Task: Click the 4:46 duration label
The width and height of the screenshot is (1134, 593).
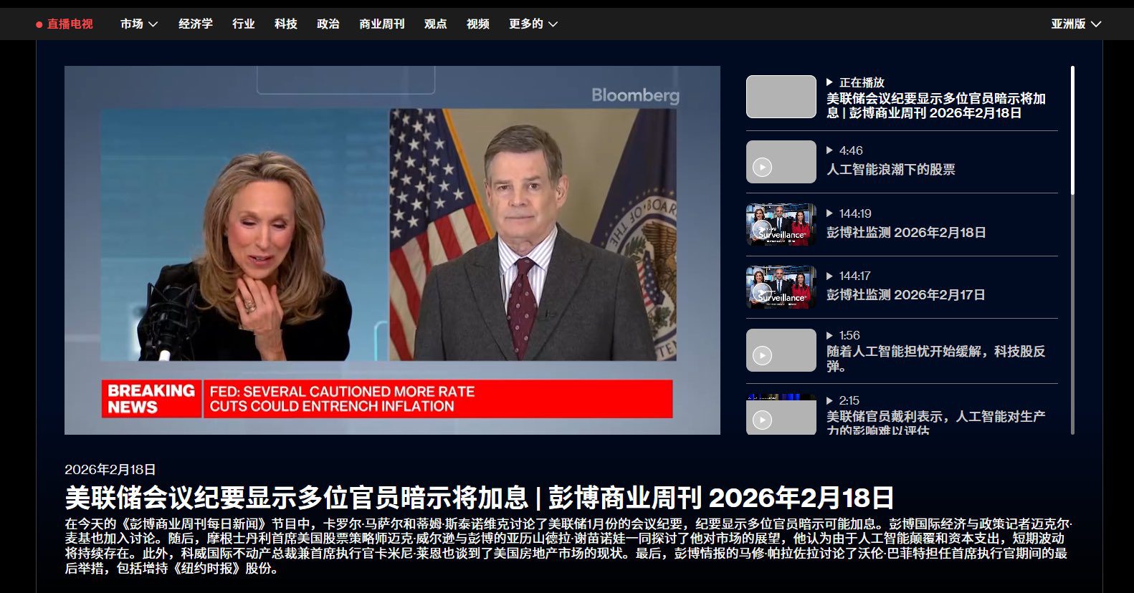Action: (851, 151)
